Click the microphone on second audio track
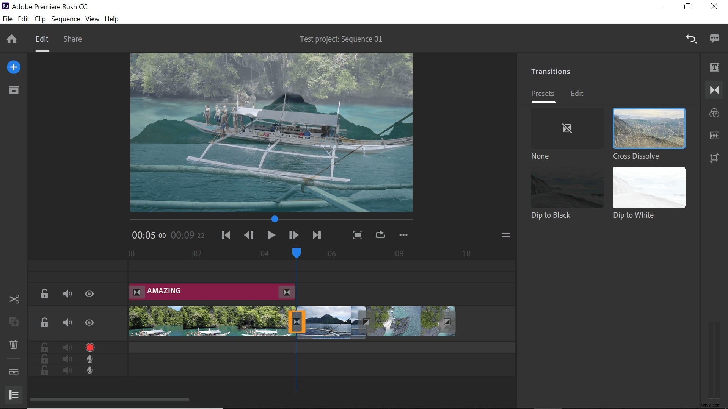 pos(90,359)
